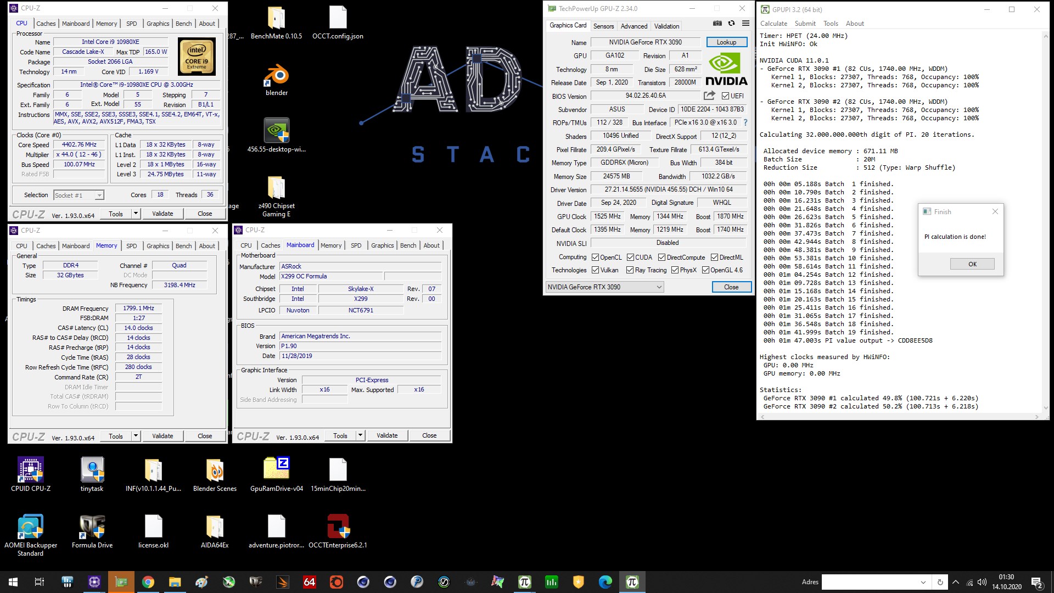Viewport: 1054px width, 593px height.
Task: Click Validate in CPU-Z CPU window
Action: point(162,214)
